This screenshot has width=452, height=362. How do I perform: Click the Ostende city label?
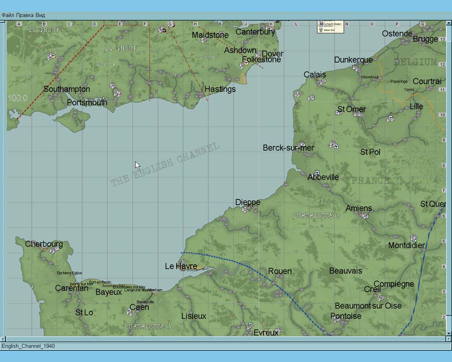click(397, 34)
